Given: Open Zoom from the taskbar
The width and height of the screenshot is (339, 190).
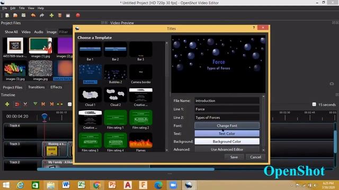Looking at the screenshot, I should click(173, 185).
